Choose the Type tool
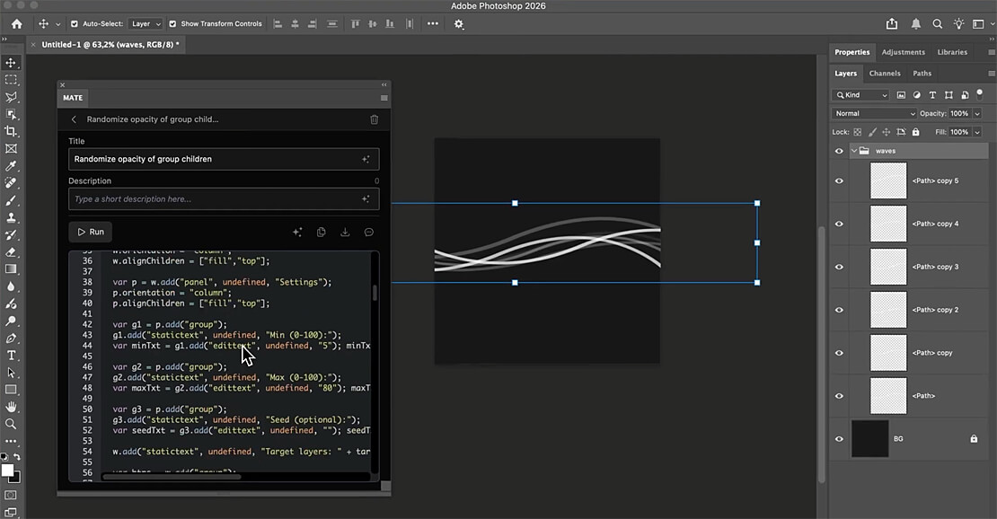The height and width of the screenshot is (519, 997). pos(12,355)
